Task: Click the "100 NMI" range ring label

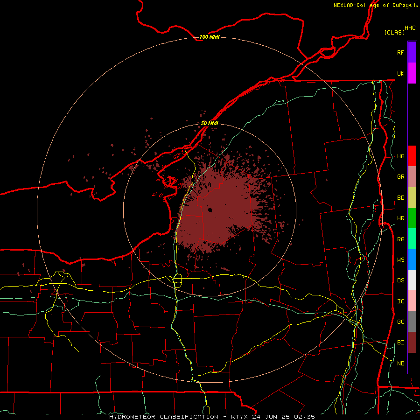Action: [x=210, y=37]
